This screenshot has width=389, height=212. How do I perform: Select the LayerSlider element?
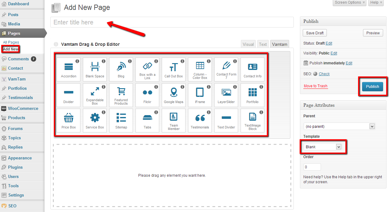pyautogui.click(x=226, y=95)
